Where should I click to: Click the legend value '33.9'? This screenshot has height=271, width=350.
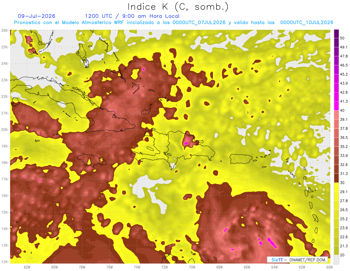click(344, 156)
